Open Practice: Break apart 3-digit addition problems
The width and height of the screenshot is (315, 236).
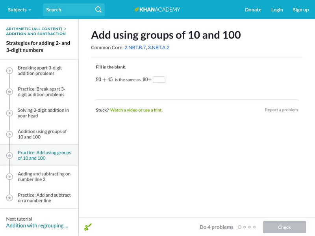coord(41,92)
